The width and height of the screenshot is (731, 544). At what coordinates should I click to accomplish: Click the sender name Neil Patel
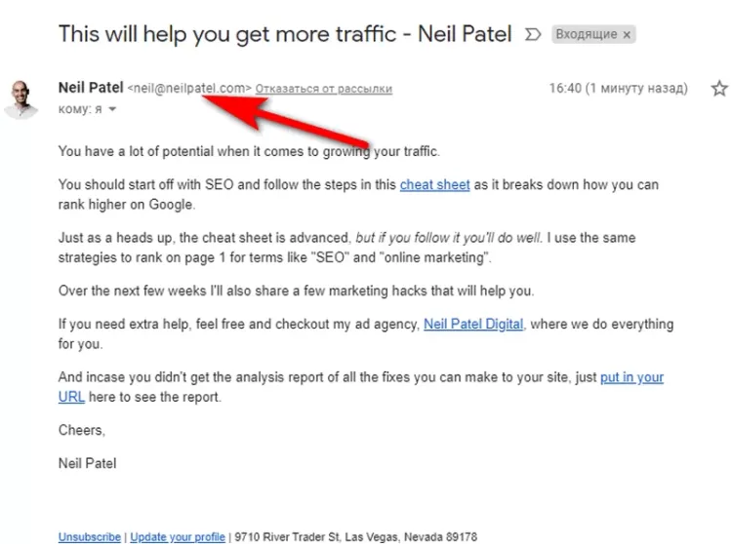point(91,88)
